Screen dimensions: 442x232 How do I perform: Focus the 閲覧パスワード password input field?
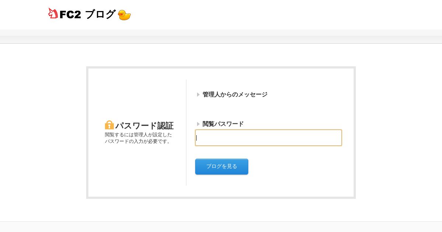pyautogui.click(x=268, y=138)
